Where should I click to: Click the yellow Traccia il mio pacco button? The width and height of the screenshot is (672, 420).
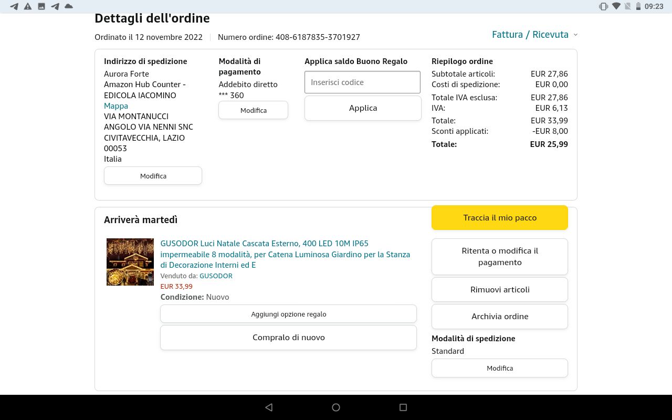pyautogui.click(x=499, y=217)
